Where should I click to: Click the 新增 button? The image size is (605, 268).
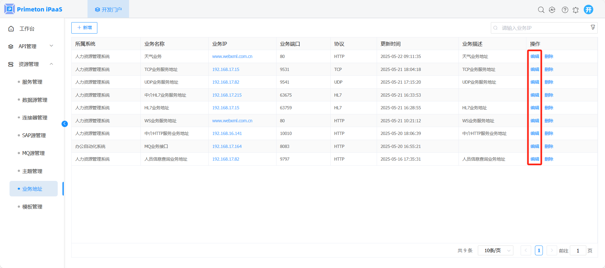pyautogui.click(x=84, y=28)
